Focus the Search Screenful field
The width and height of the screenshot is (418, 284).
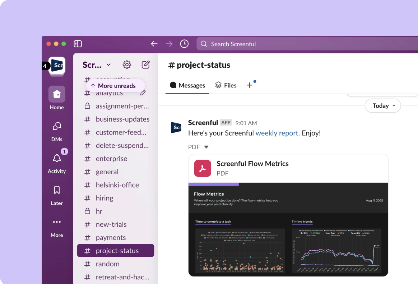click(x=307, y=44)
